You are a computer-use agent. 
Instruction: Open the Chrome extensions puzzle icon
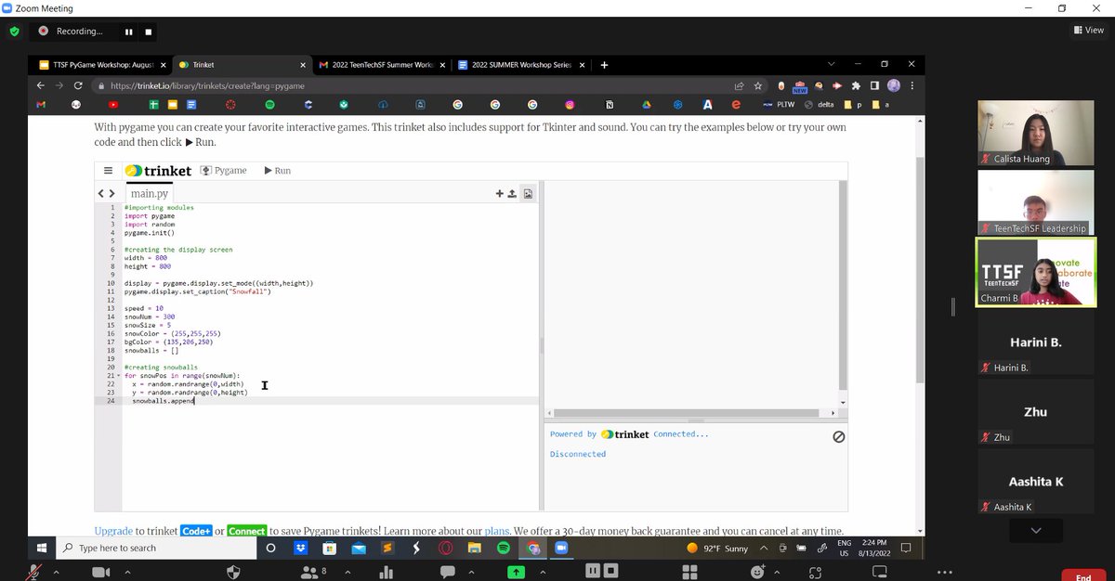pos(855,85)
